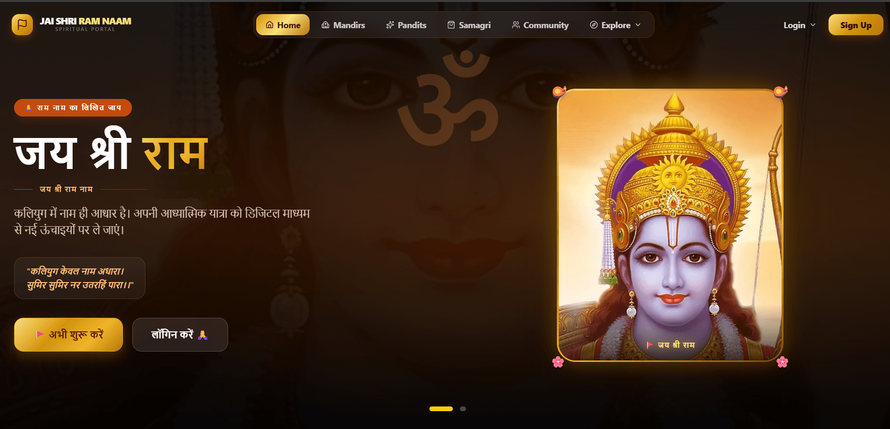Open the Mandirs menu item
The width and height of the screenshot is (890, 429).
(x=343, y=25)
